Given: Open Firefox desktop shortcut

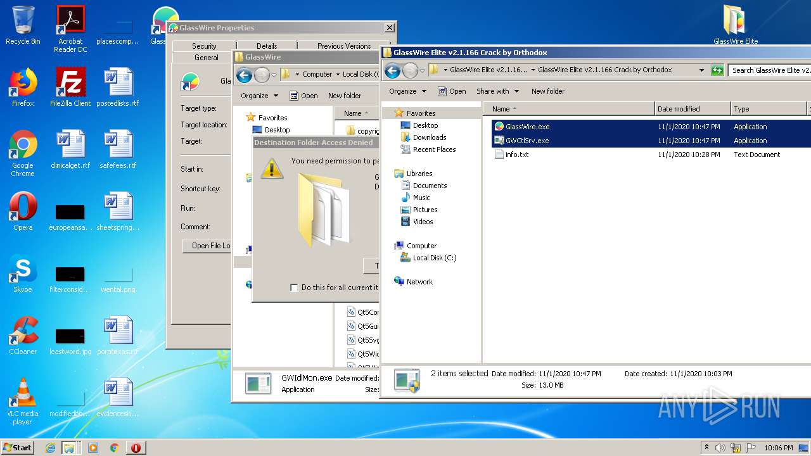Looking at the screenshot, I should tap(23, 87).
